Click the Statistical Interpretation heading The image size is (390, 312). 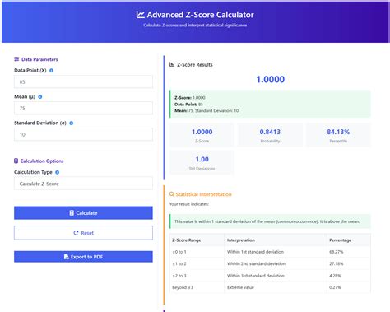tap(203, 194)
